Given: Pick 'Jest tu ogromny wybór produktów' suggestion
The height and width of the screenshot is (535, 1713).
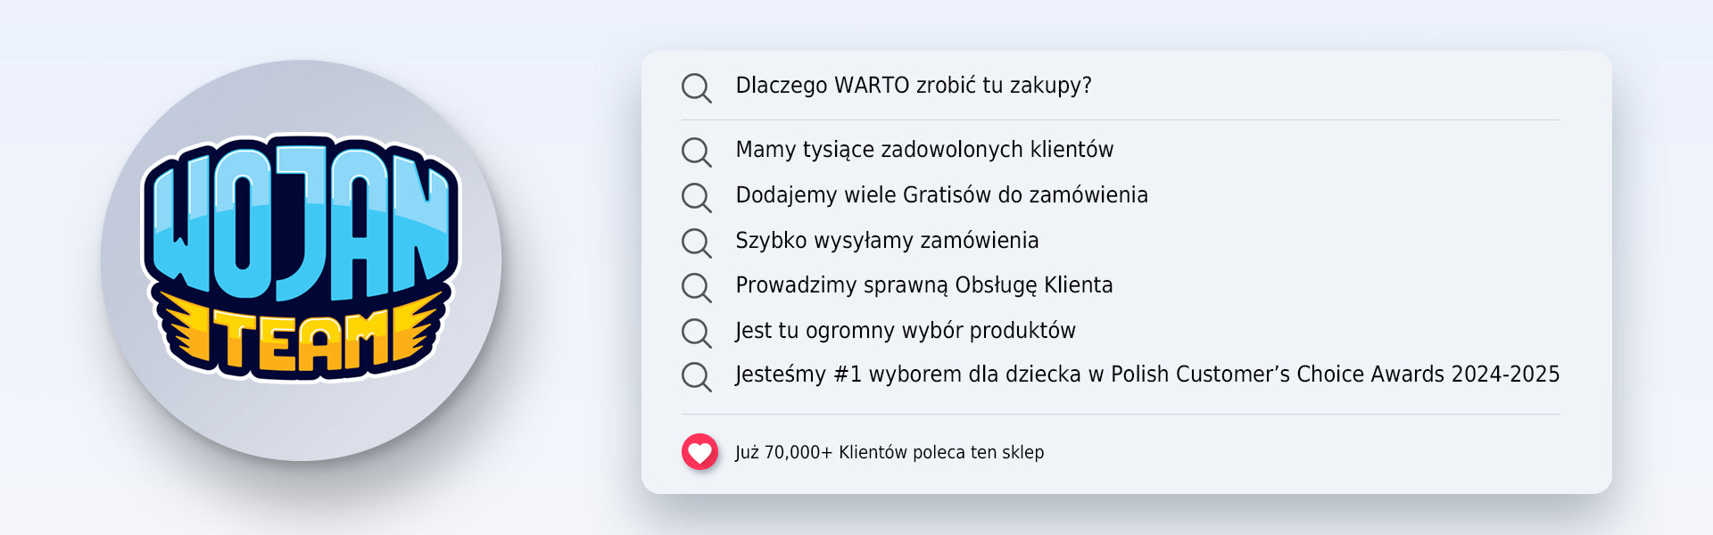Looking at the screenshot, I should pyautogui.click(x=905, y=331).
